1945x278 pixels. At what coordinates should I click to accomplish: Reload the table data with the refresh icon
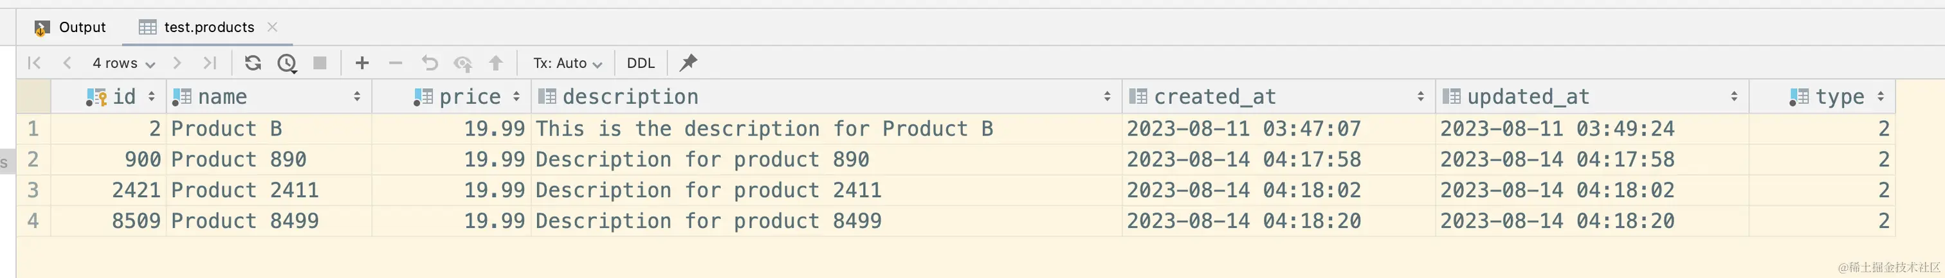(253, 64)
